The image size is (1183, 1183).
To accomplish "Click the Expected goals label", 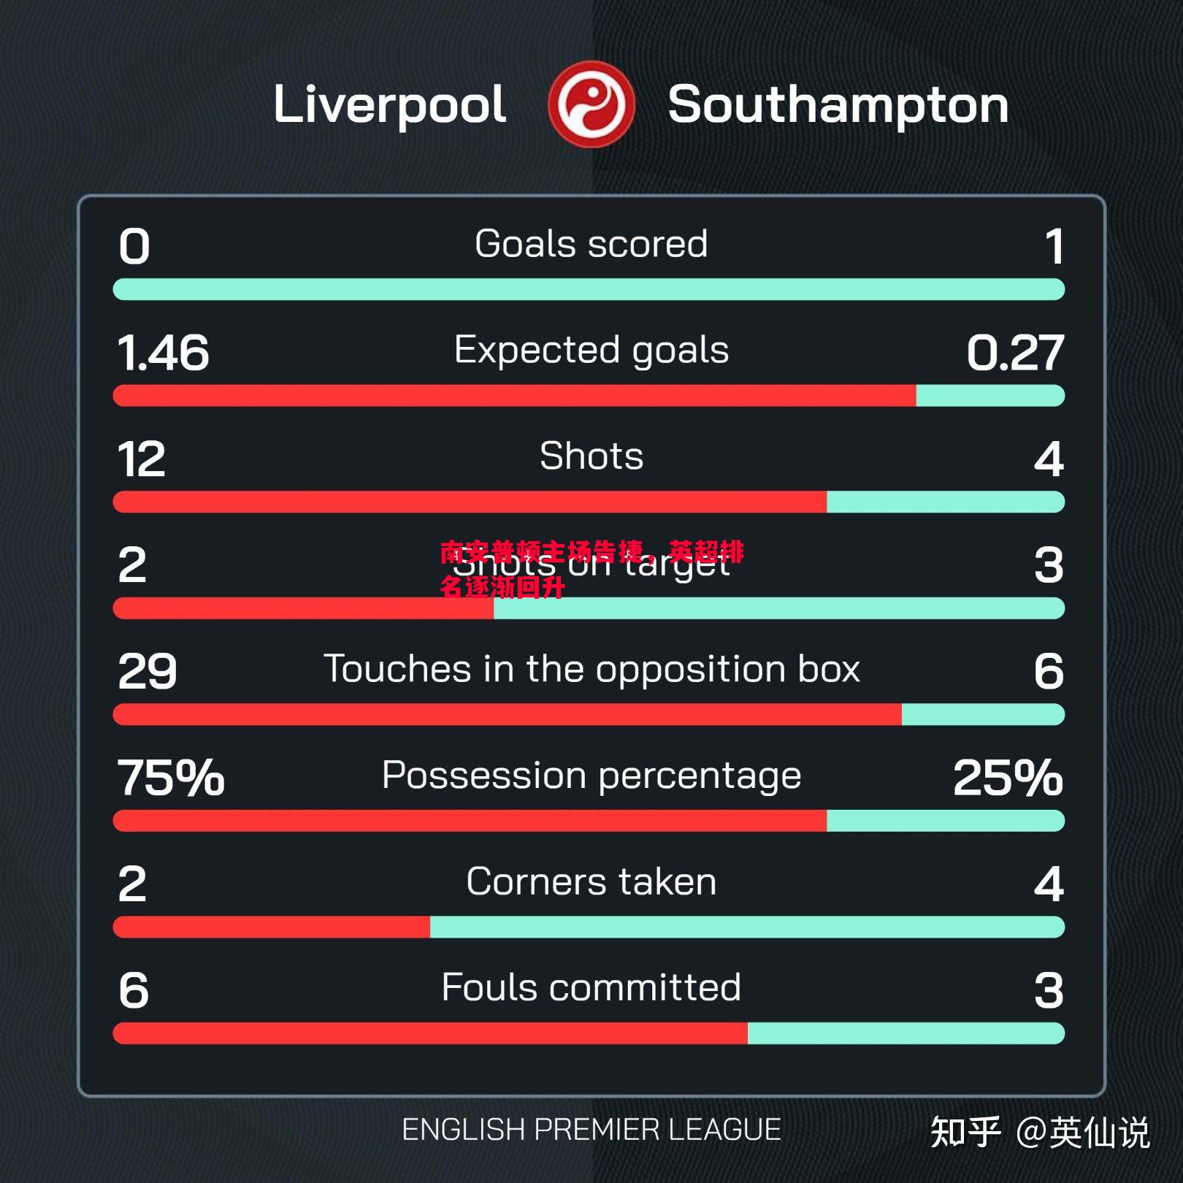I will [591, 351].
